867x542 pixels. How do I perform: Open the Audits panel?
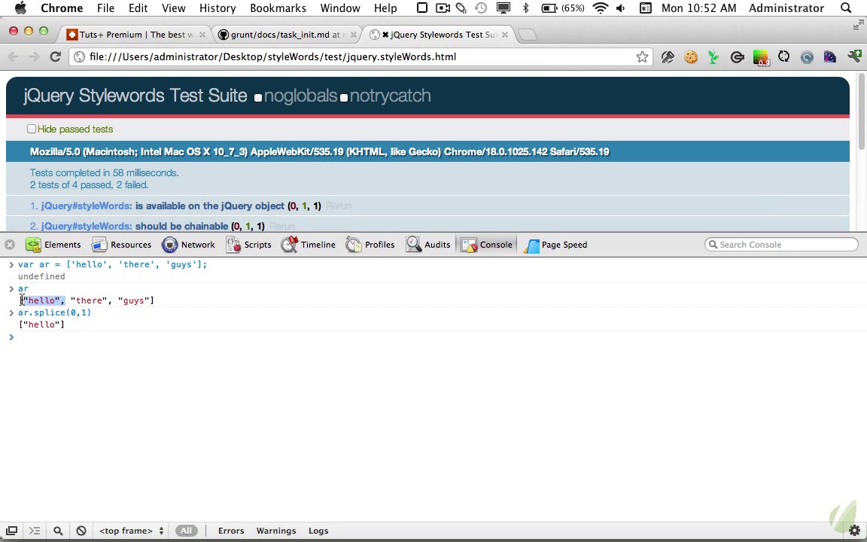click(x=427, y=245)
